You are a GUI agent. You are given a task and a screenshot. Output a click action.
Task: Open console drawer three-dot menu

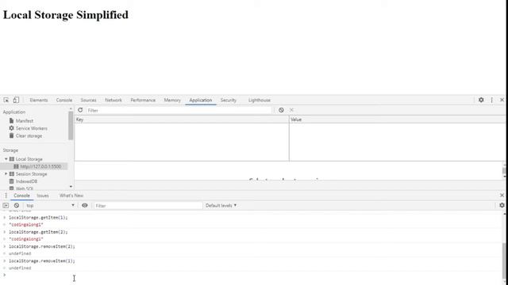point(6,196)
